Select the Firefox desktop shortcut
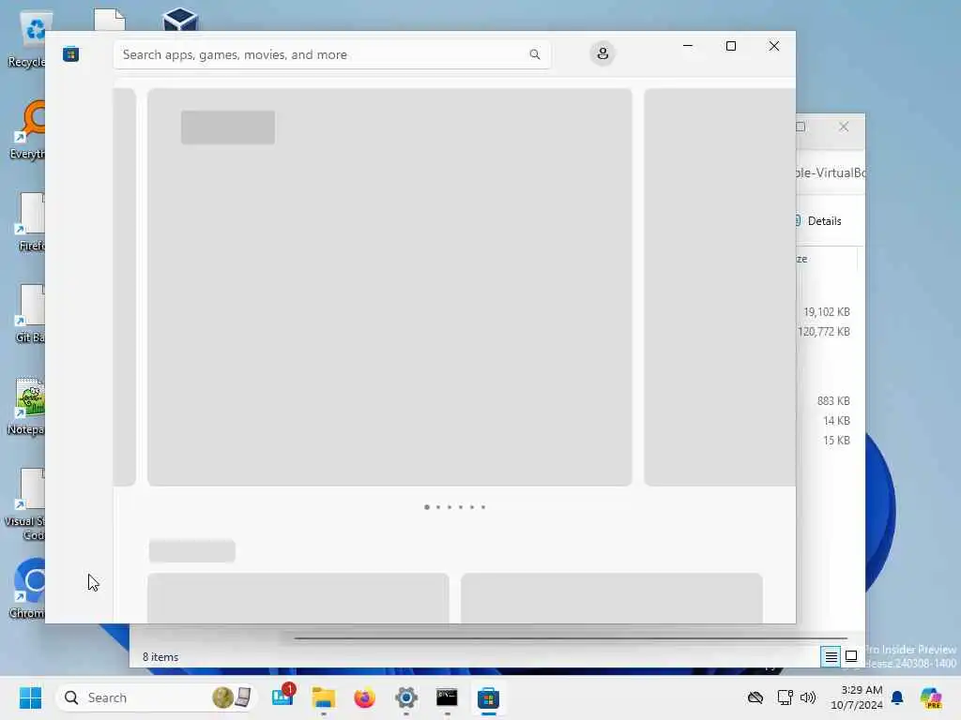Image resolution: width=961 pixels, height=720 pixels. coord(29,222)
